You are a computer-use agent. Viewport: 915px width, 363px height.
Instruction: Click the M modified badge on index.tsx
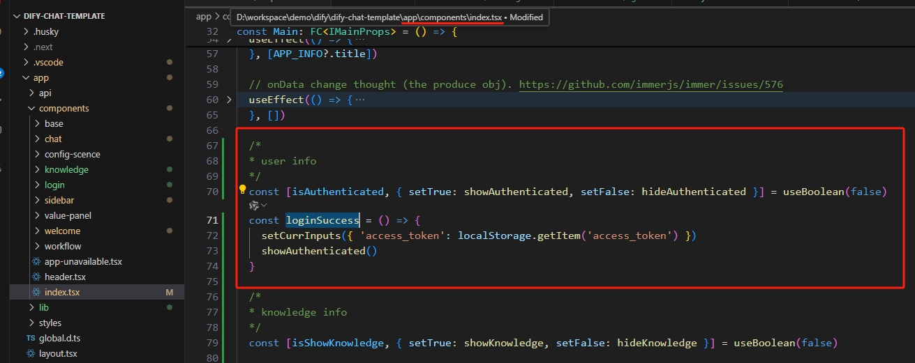point(170,293)
